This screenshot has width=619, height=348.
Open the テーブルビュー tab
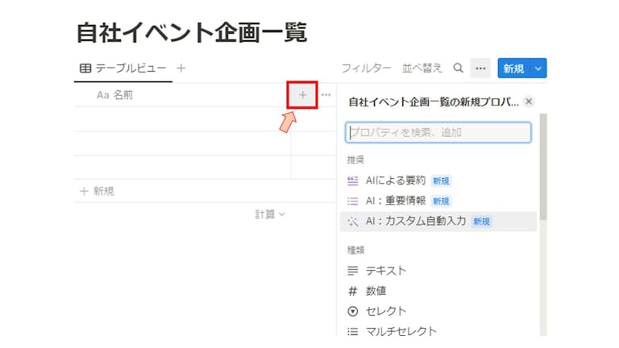(123, 68)
